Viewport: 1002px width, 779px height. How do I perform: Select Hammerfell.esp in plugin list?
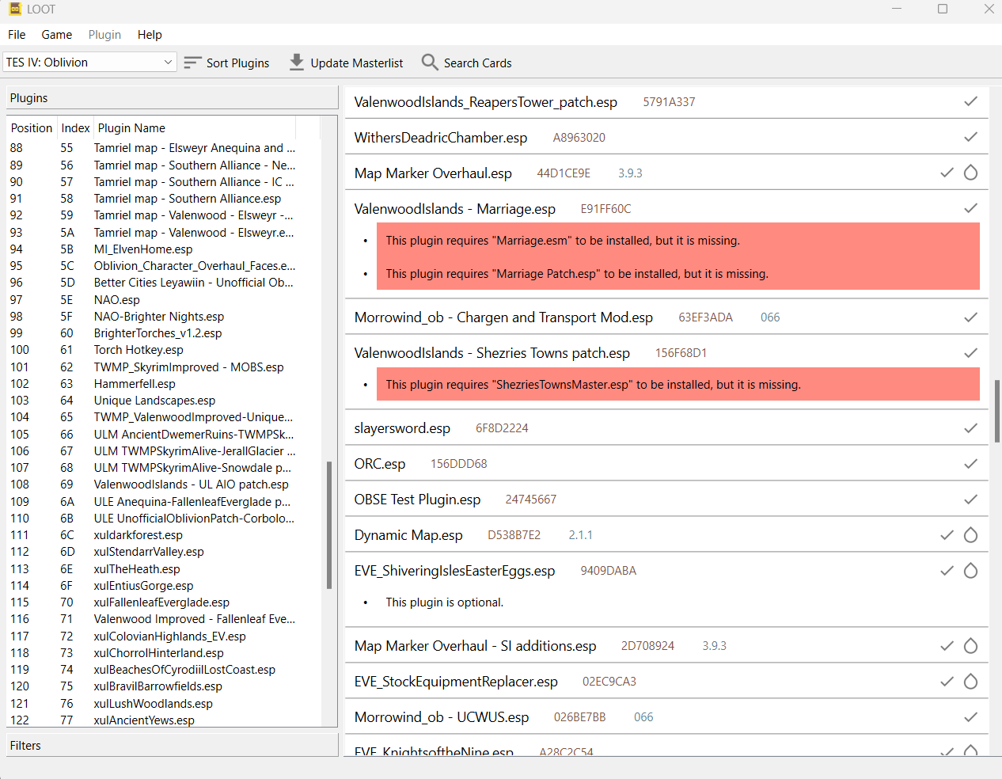pyautogui.click(x=165, y=384)
